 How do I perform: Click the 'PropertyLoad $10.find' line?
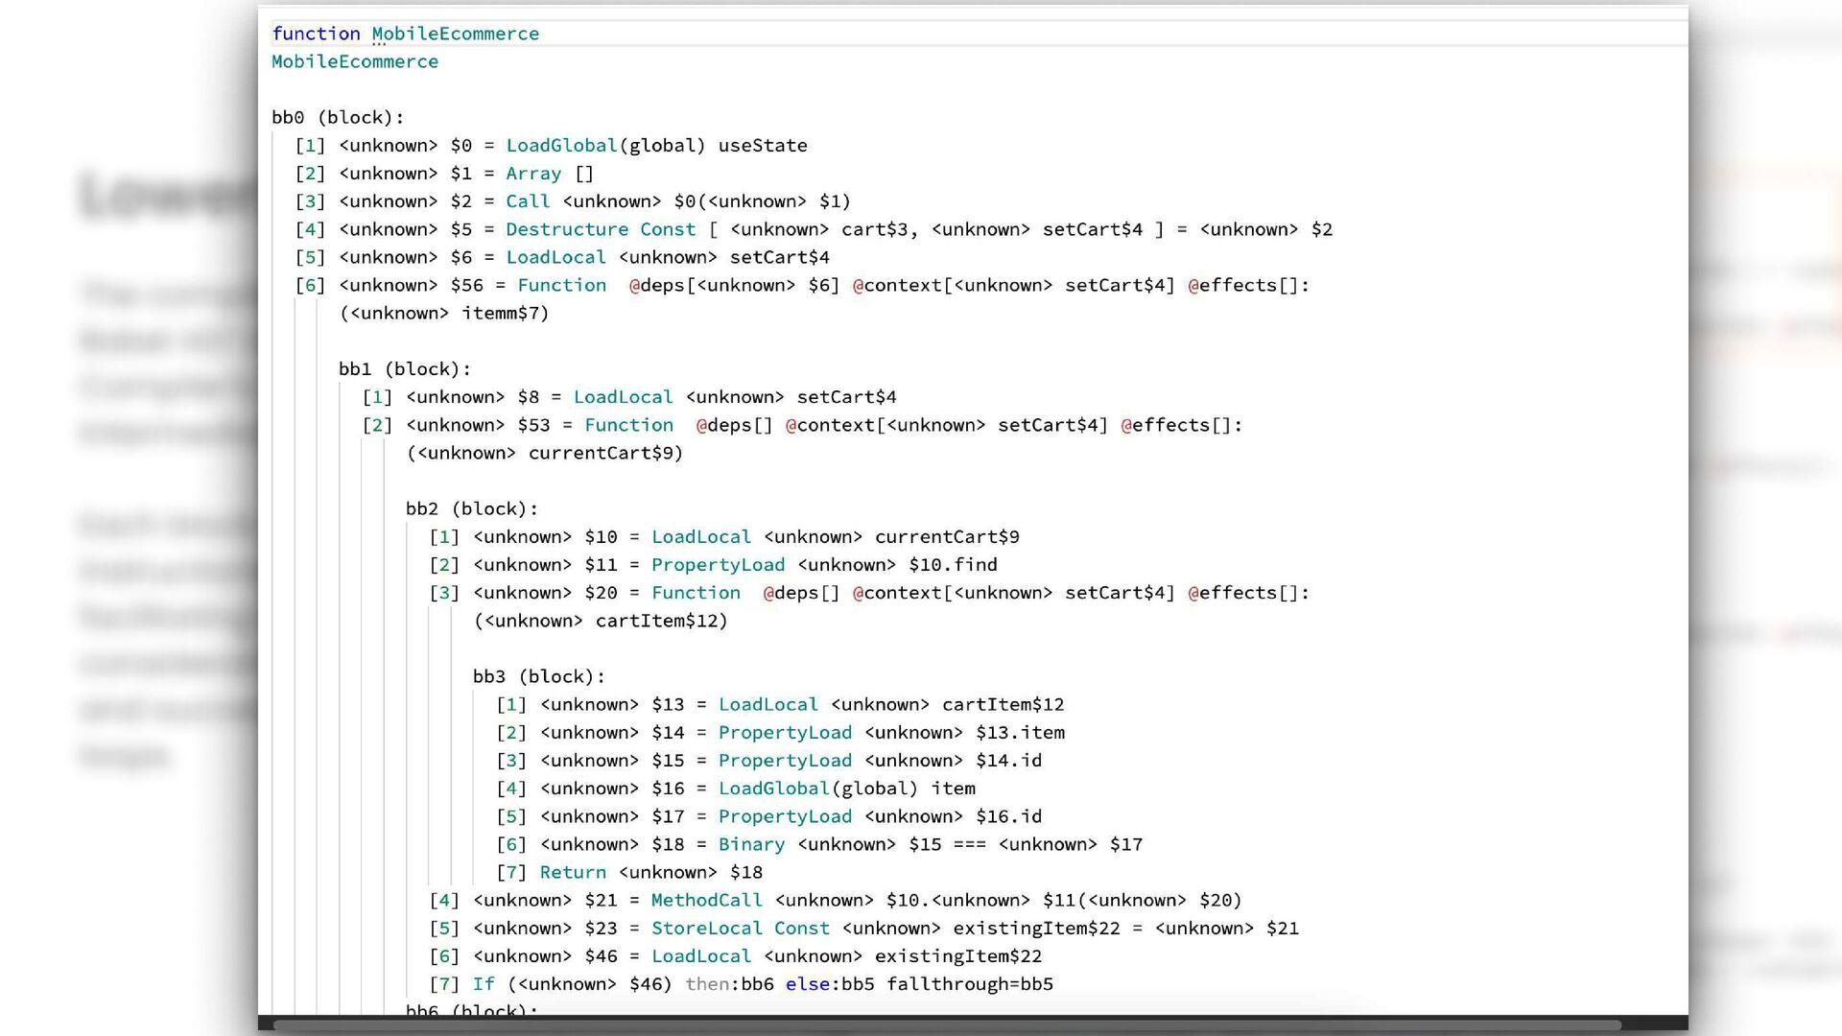[713, 565]
